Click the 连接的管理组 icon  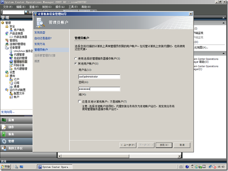tap(7, 44)
